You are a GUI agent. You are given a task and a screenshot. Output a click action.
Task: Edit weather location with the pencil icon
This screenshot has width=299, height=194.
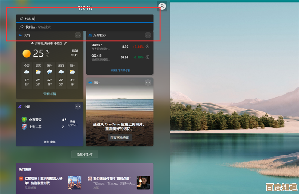click(x=66, y=44)
